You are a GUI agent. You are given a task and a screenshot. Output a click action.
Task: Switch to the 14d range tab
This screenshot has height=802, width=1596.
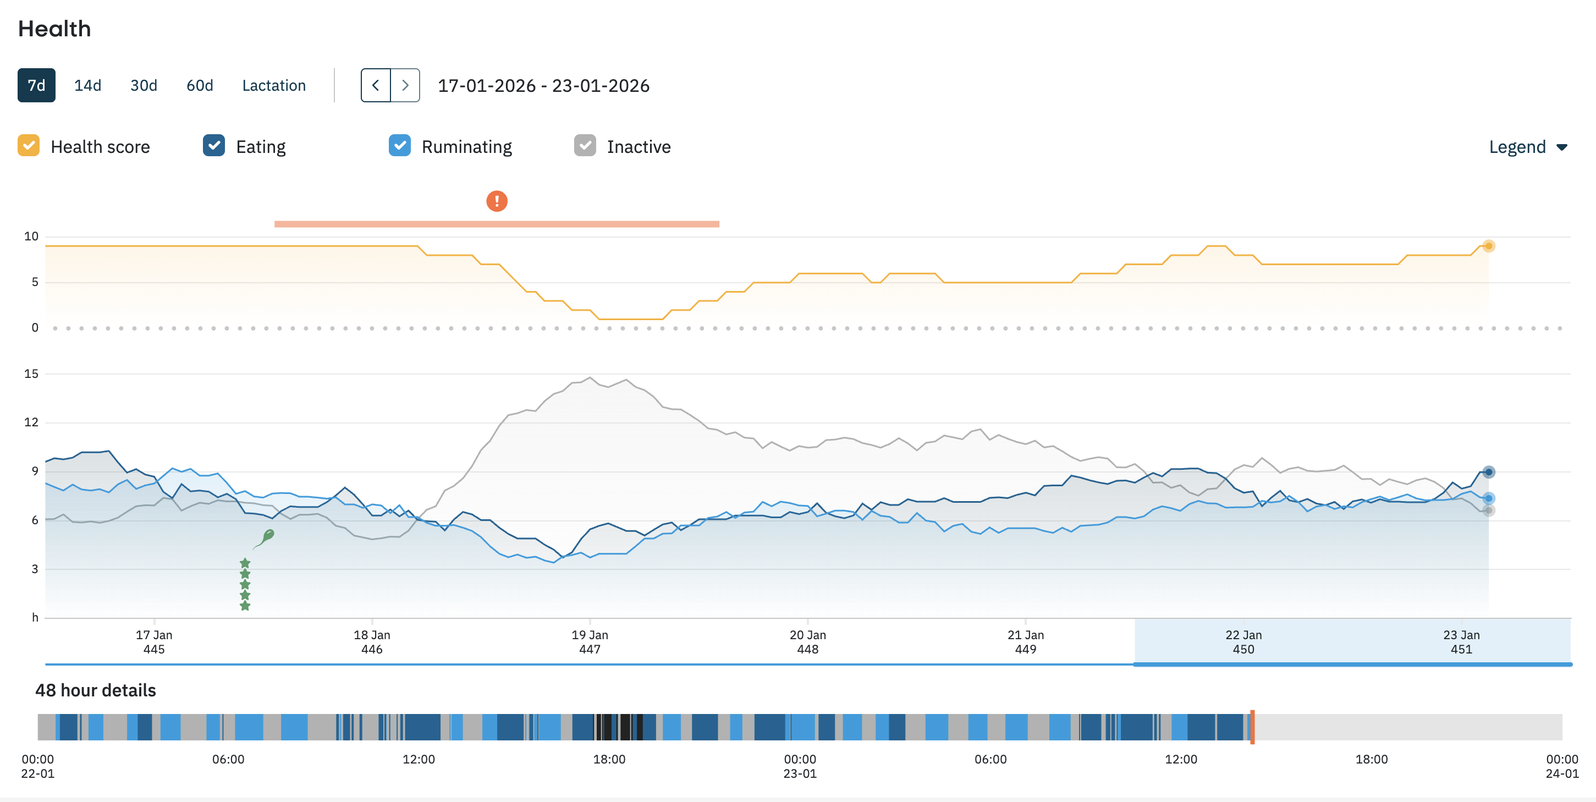(87, 85)
